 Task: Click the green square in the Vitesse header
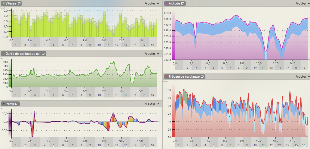(3, 3)
